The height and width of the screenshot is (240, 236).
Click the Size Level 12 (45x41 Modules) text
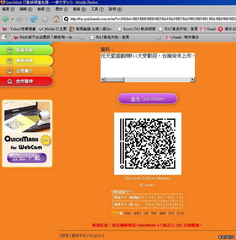tap(147, 178)
